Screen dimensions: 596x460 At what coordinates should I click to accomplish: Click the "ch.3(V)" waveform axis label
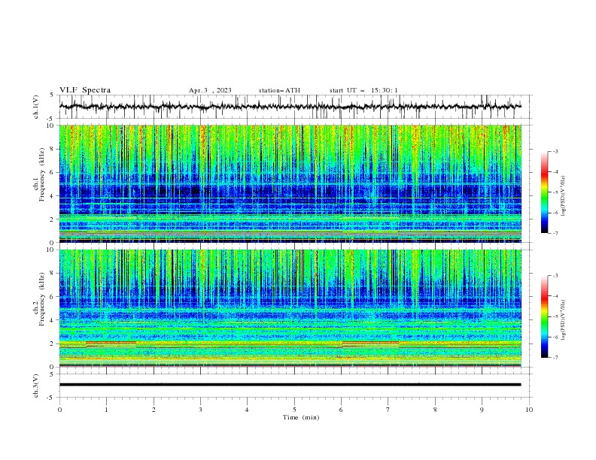36,386
